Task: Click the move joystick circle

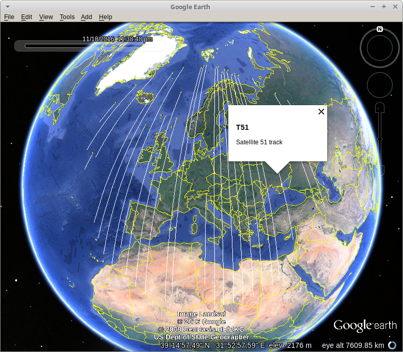Action: (x=380, y=85)
